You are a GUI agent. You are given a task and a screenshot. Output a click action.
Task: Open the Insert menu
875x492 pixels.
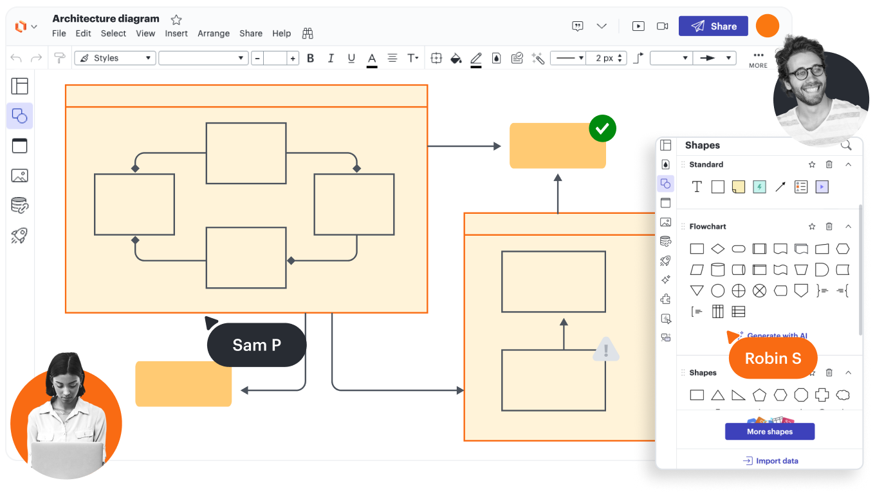click(176, 33)
